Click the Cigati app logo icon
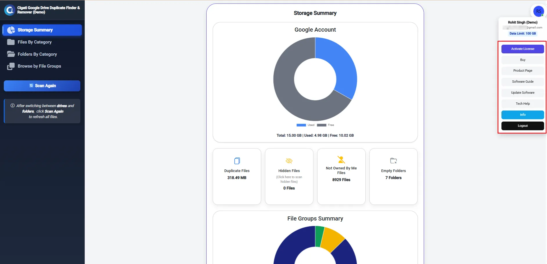 [10, 10]
